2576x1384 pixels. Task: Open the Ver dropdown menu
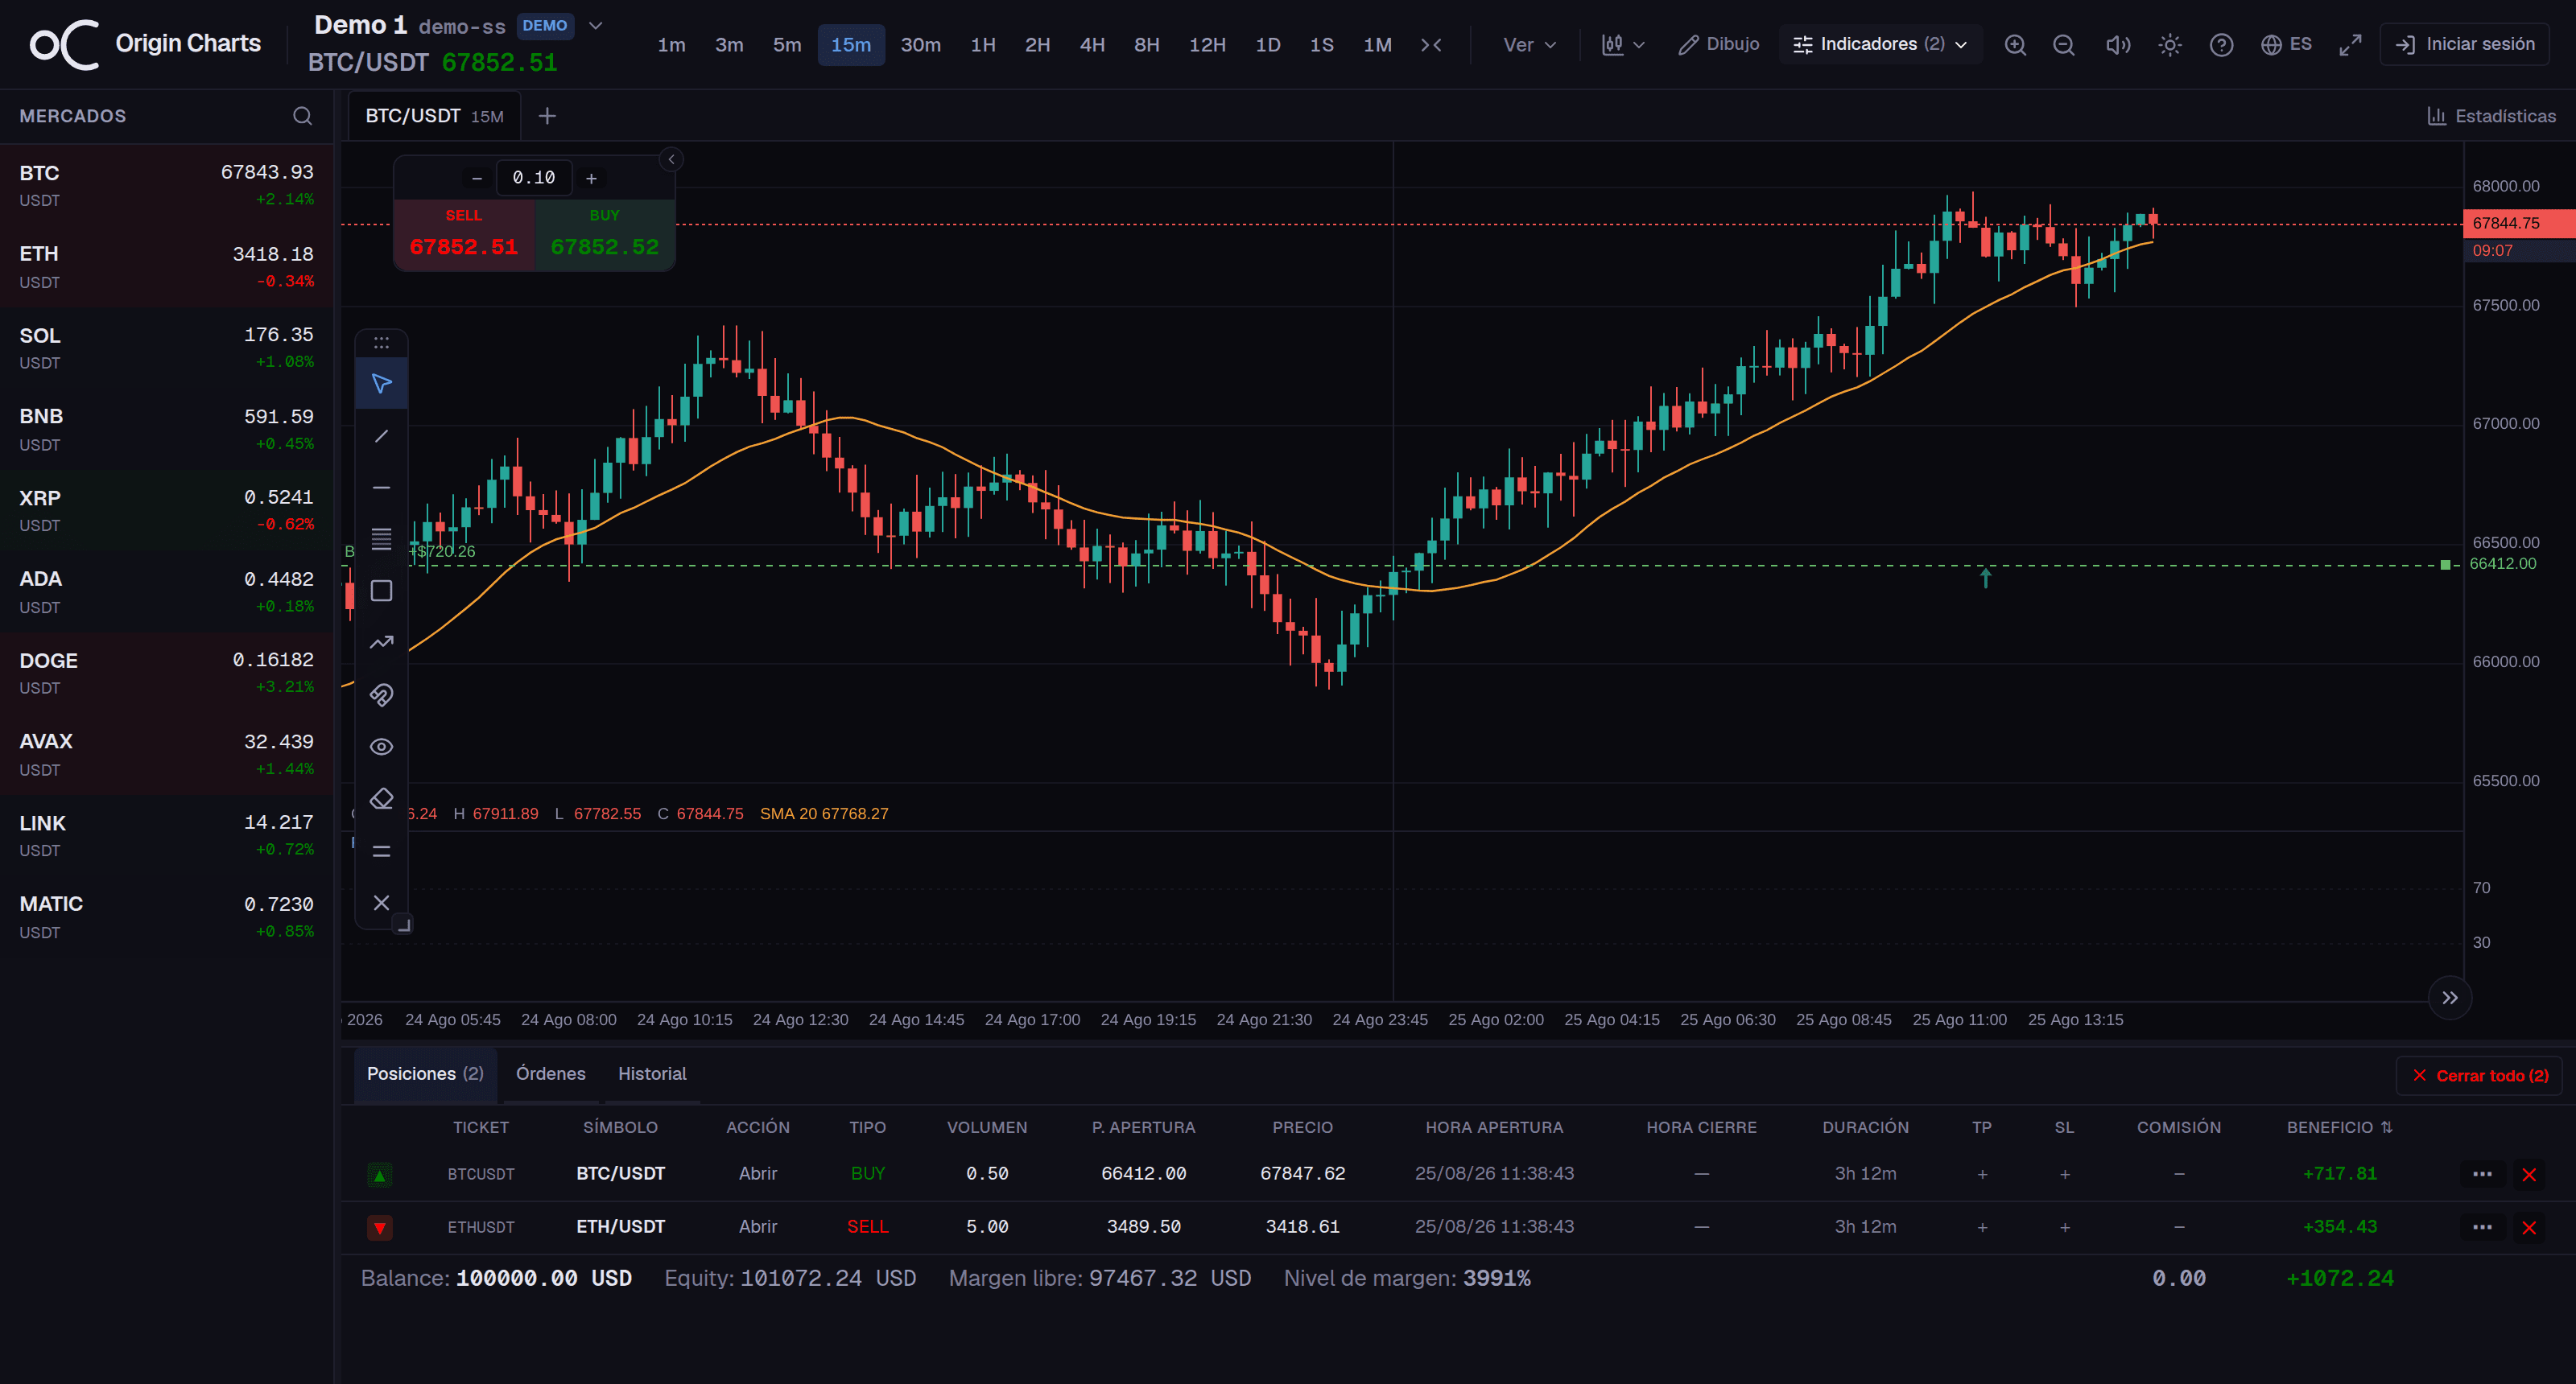coord(1529,45)
